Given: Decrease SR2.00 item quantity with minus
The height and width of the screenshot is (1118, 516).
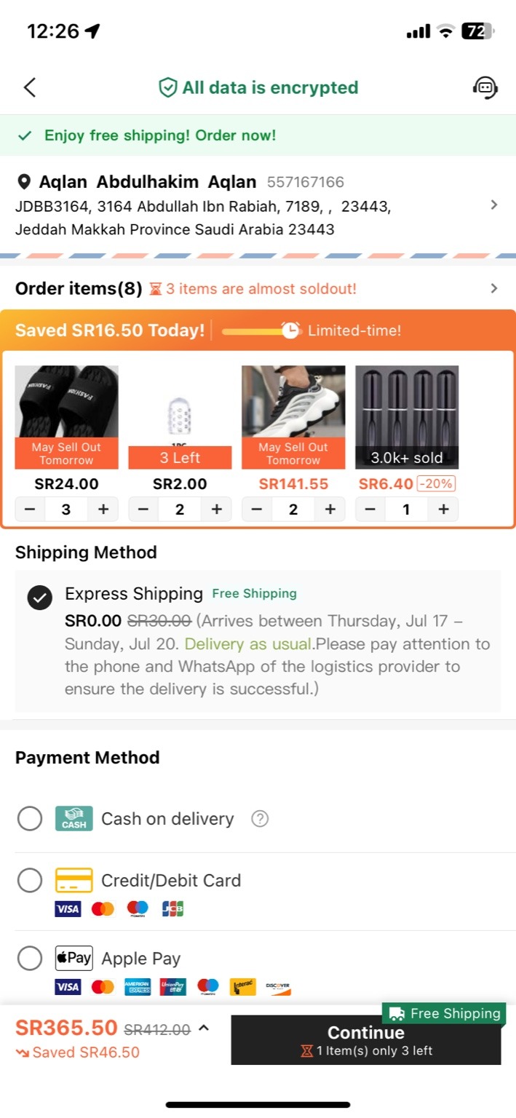Looking at the screenshot, I should click(143, 510).
